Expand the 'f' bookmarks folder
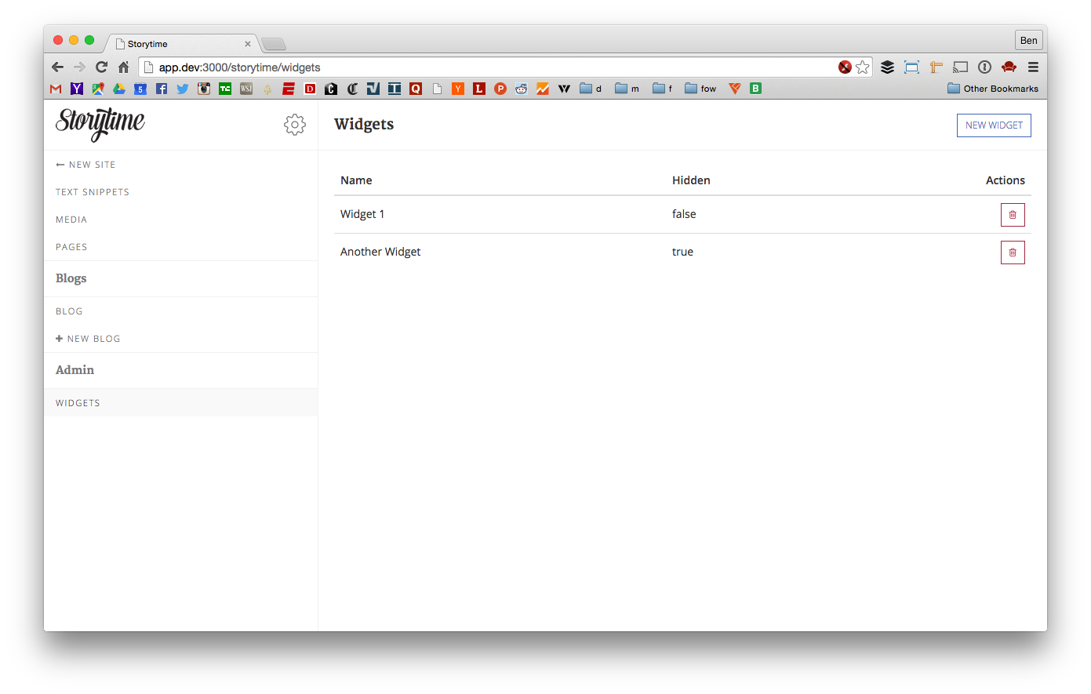 (663, 89)
